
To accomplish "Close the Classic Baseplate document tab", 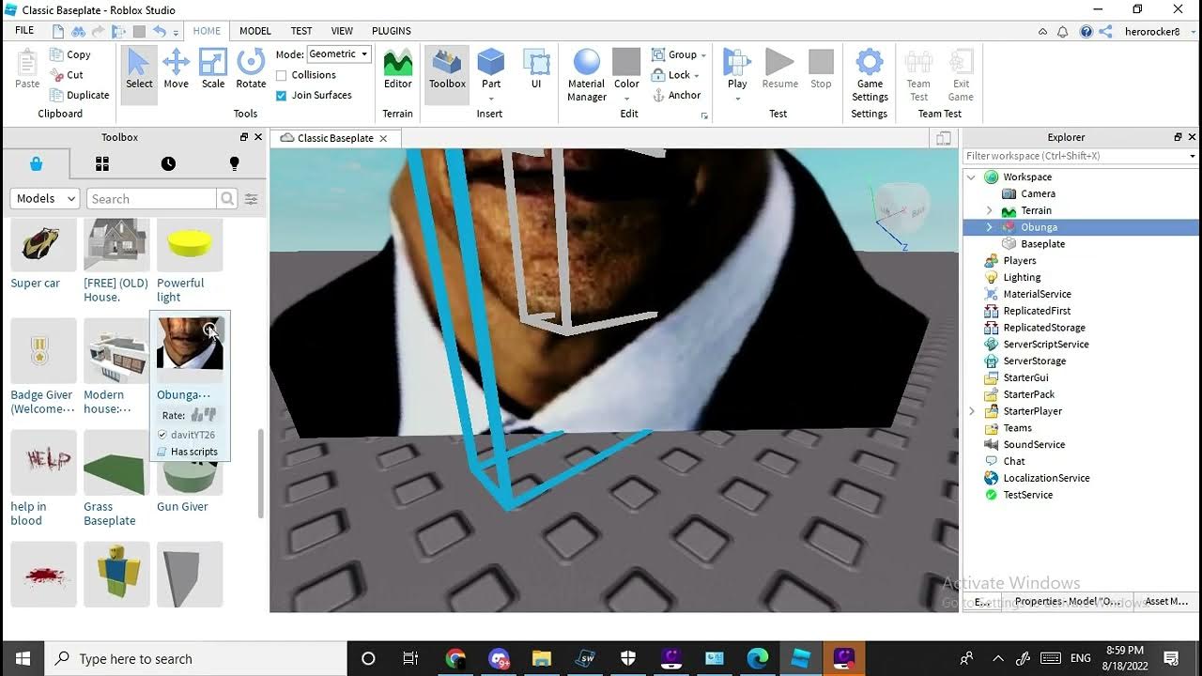I will pyautogui.click(x=384, y=138).
